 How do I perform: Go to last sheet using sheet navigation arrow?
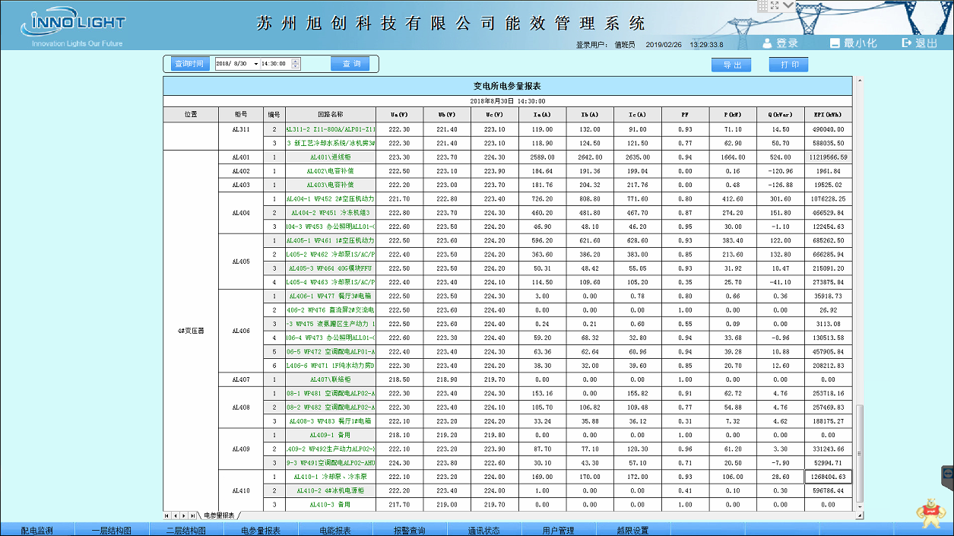pyautogui.click(x=193, y=515)
